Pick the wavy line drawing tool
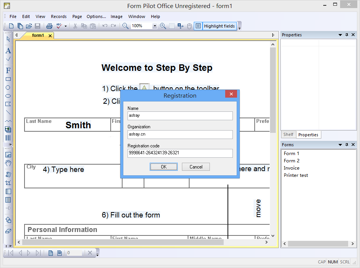The height and width of the screenshot is (268, 360). (x=8, y=121)
